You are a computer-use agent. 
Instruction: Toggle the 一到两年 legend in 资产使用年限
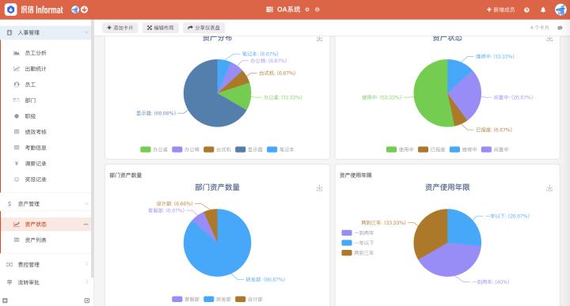coord(358,232)
